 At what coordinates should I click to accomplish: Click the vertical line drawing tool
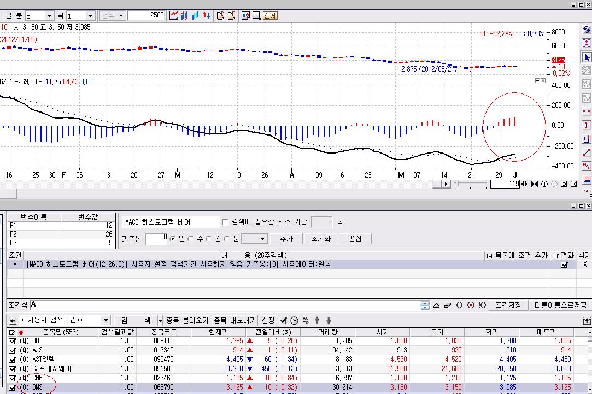pos(587,125)
